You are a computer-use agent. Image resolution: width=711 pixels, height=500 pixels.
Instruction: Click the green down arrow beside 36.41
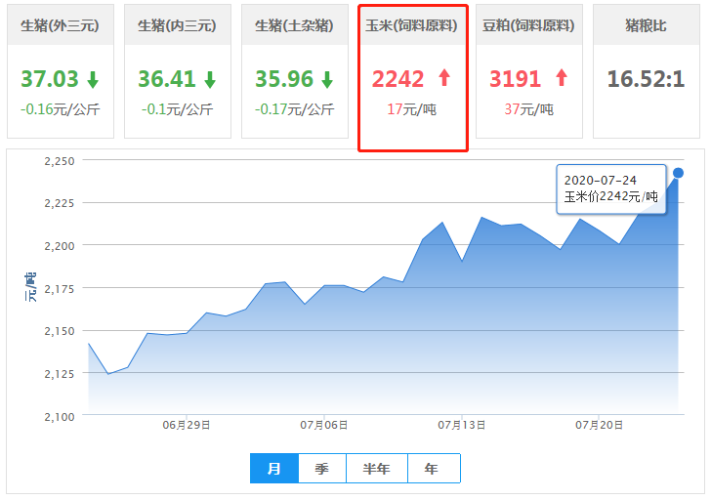point(209,79)
